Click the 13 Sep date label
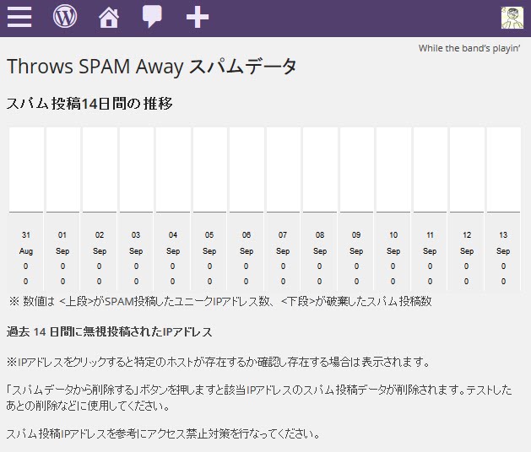This screenshot has height=452, width=531. click(x=503, y=243)
